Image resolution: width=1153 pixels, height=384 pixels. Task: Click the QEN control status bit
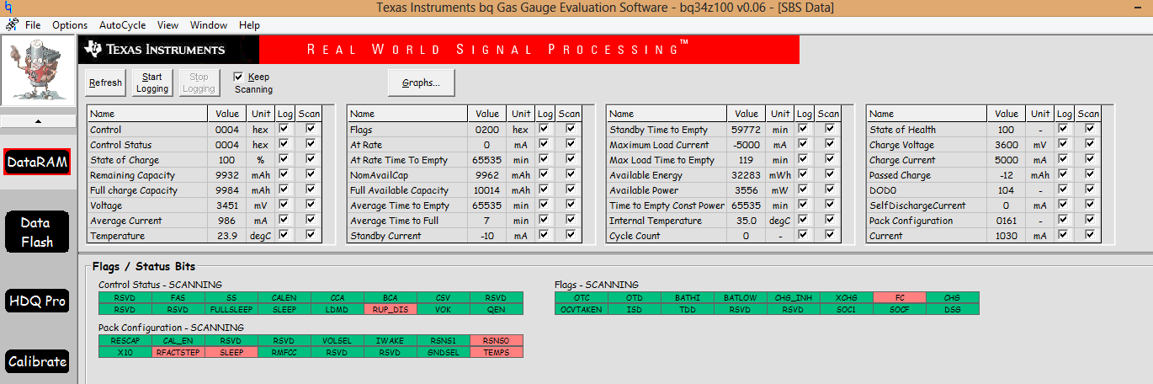(497, 310)
